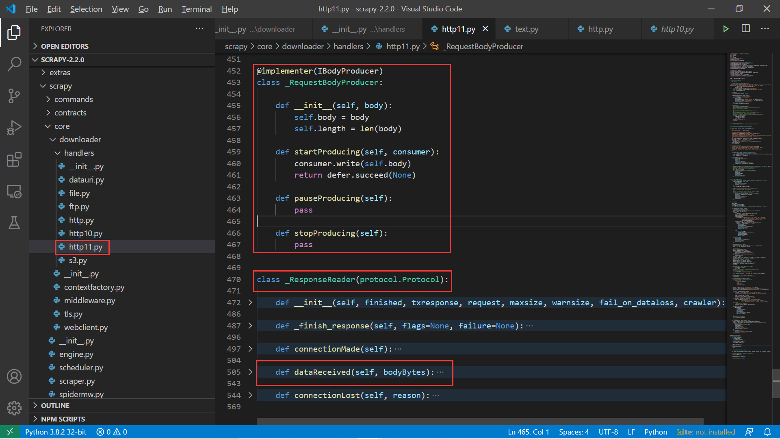This screenshot has width=780, height=439.
Task: Switch to __init__.py handlers tab
Action: click(368, 28)
